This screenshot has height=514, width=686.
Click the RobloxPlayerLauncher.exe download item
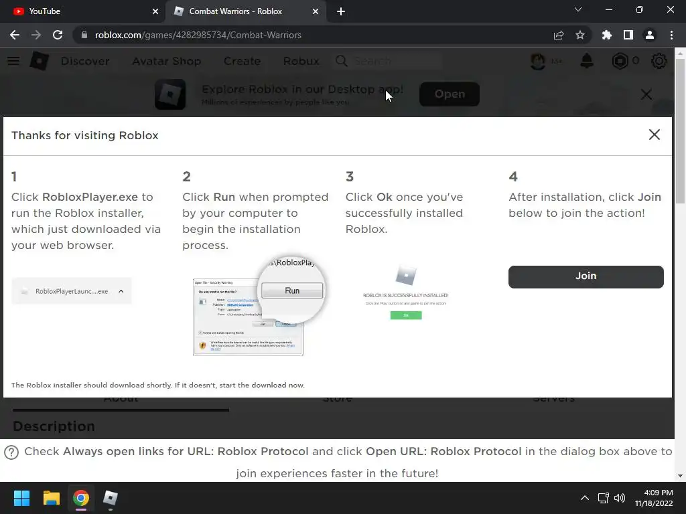(x=71, y=291)
